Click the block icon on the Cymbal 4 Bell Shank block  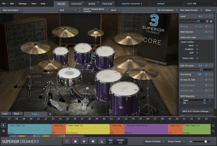(x=126, y=125)
